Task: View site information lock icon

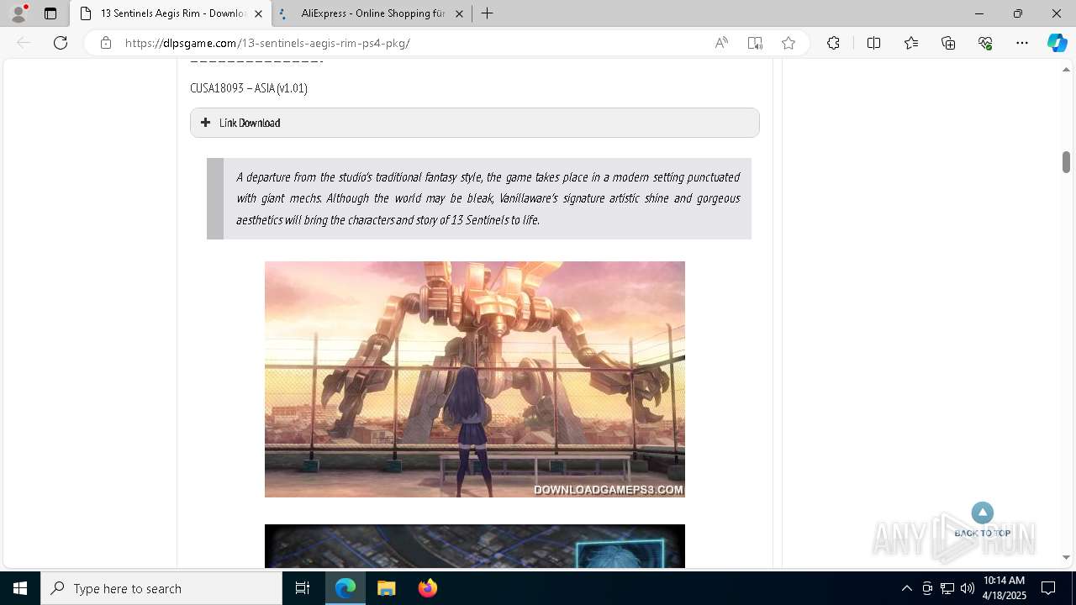Action: tap(106, 43)
